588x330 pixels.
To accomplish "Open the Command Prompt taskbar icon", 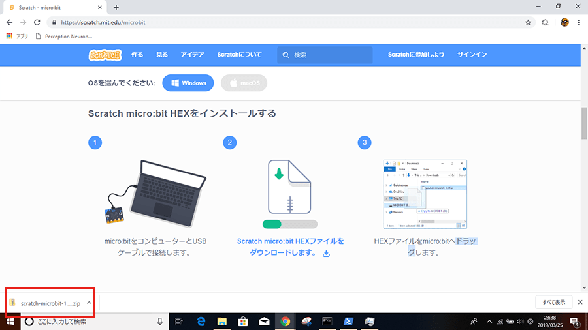I will coord(327,322).
